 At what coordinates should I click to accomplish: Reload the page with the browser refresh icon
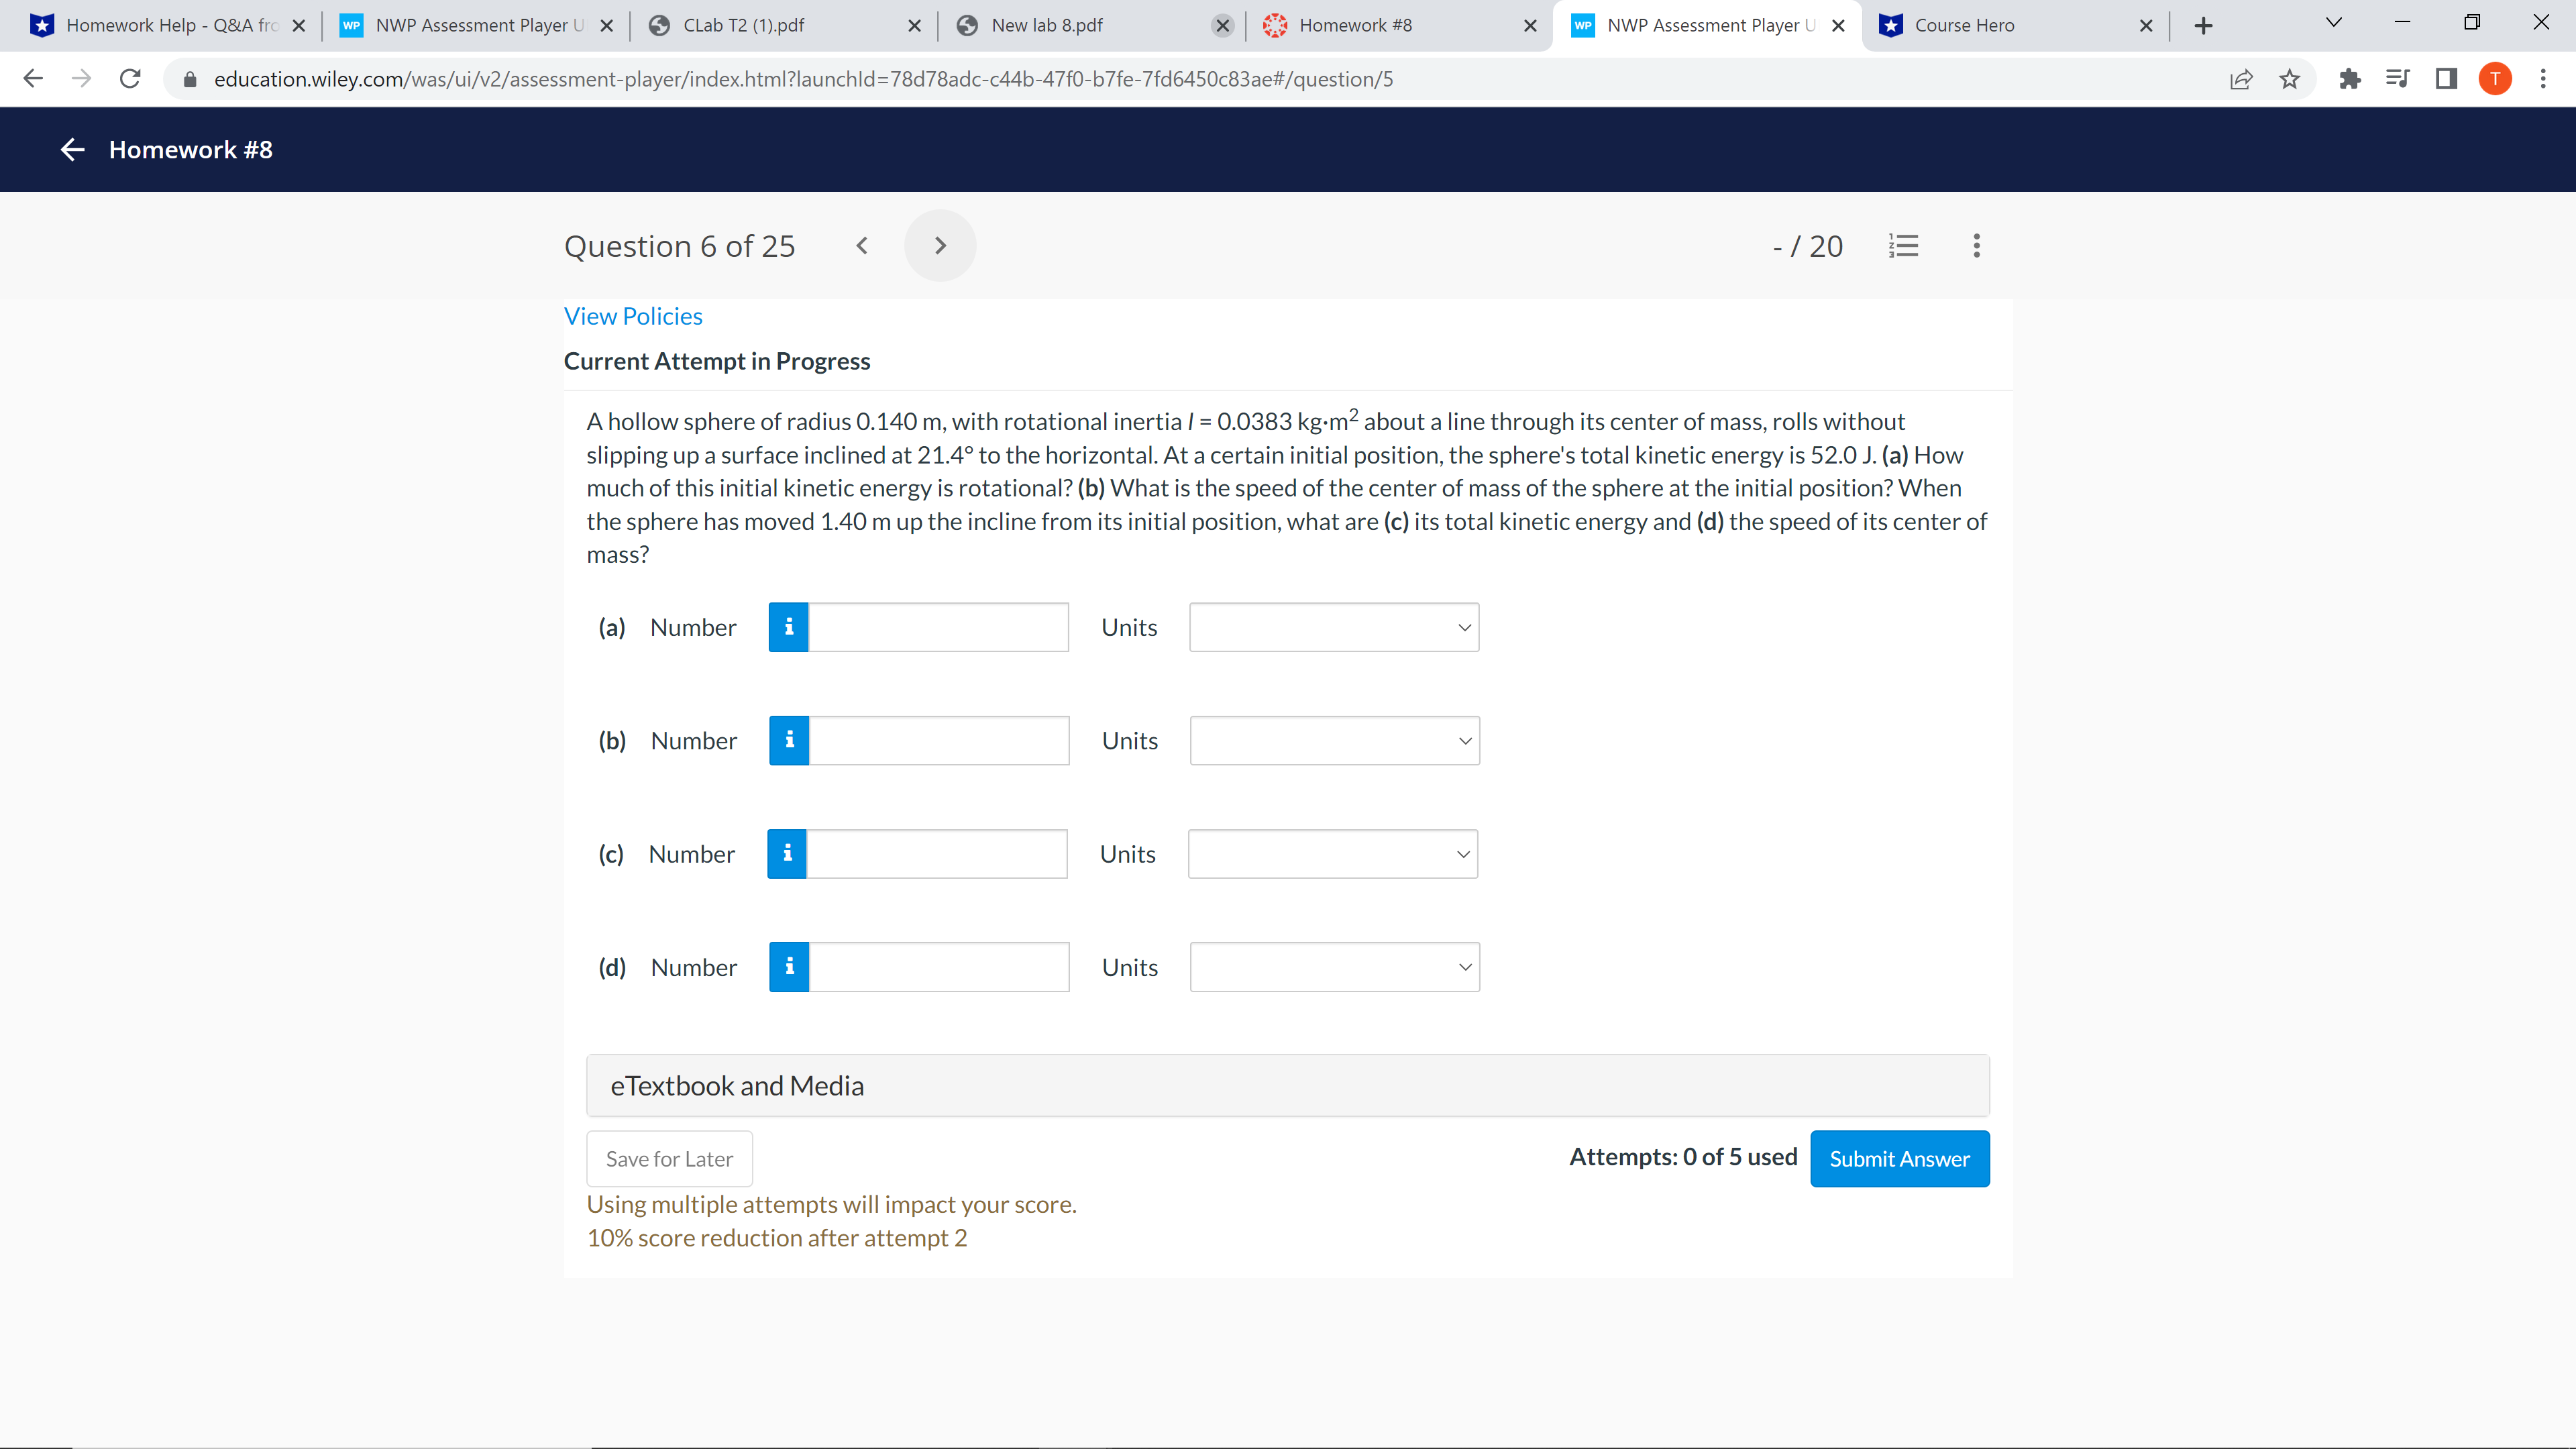pos(130,79)
